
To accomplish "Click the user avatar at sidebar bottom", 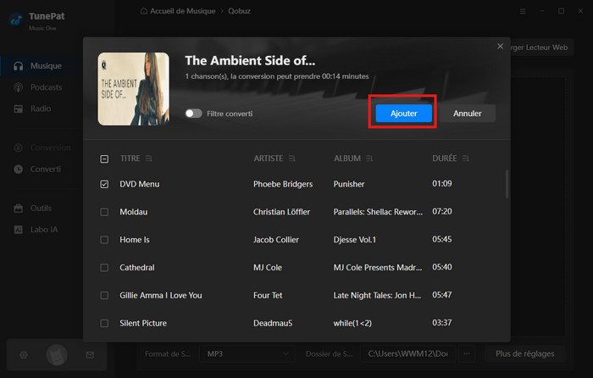I will click(57, 355).
